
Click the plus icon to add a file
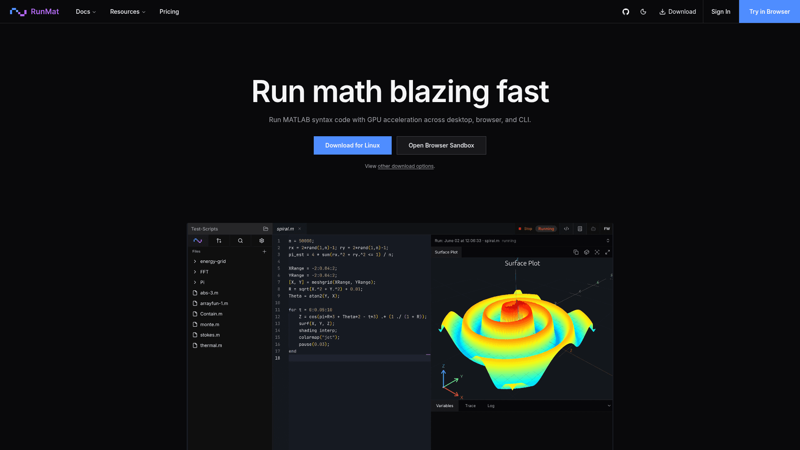click(264, 251)
